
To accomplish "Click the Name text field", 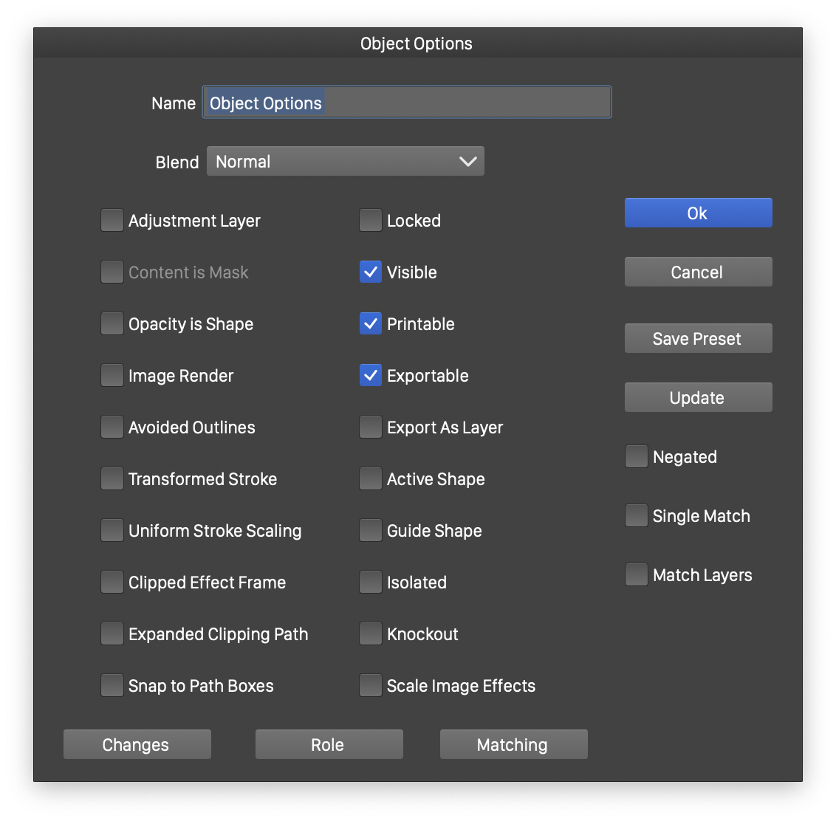I will tap(406, 103).
